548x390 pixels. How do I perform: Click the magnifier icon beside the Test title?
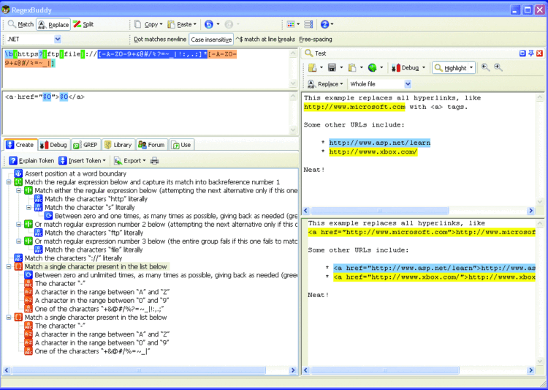308,53
